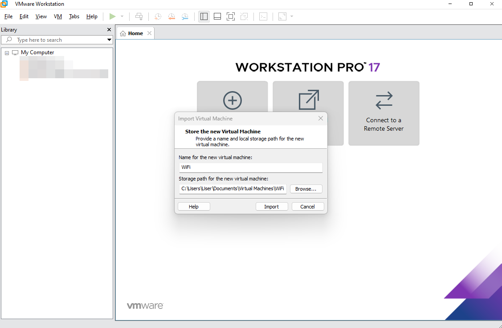Screen dimensions: 502x328
Task: Click the Enter Full Screen icon
Action: (x=231, y=16)
